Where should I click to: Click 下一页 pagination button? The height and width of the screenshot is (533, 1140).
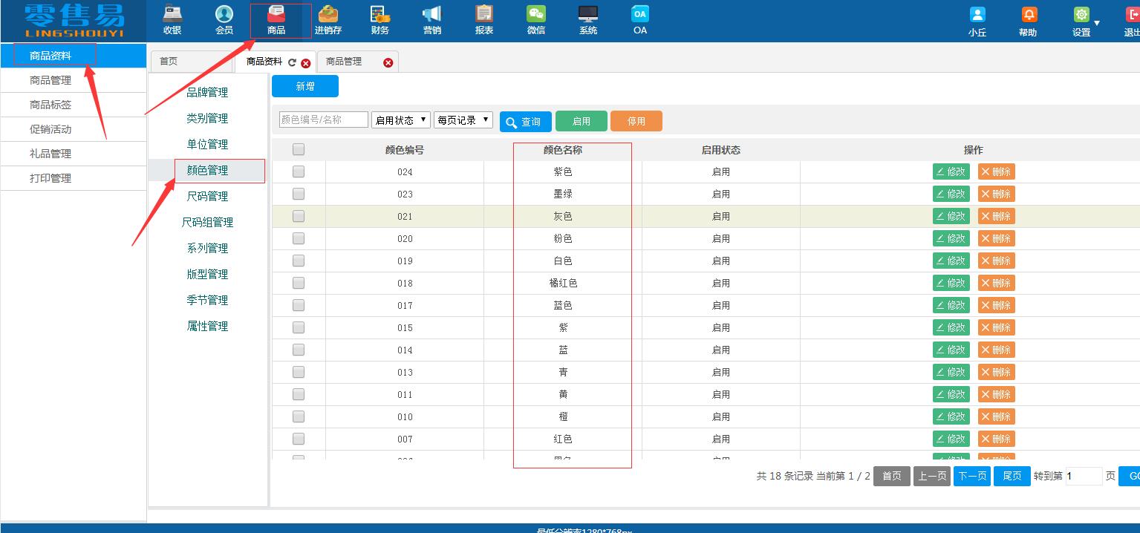point(971,476)
